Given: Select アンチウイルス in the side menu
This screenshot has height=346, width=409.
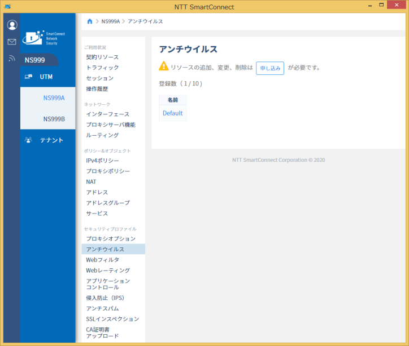Looking at the screenshot, I should point(114,249).
